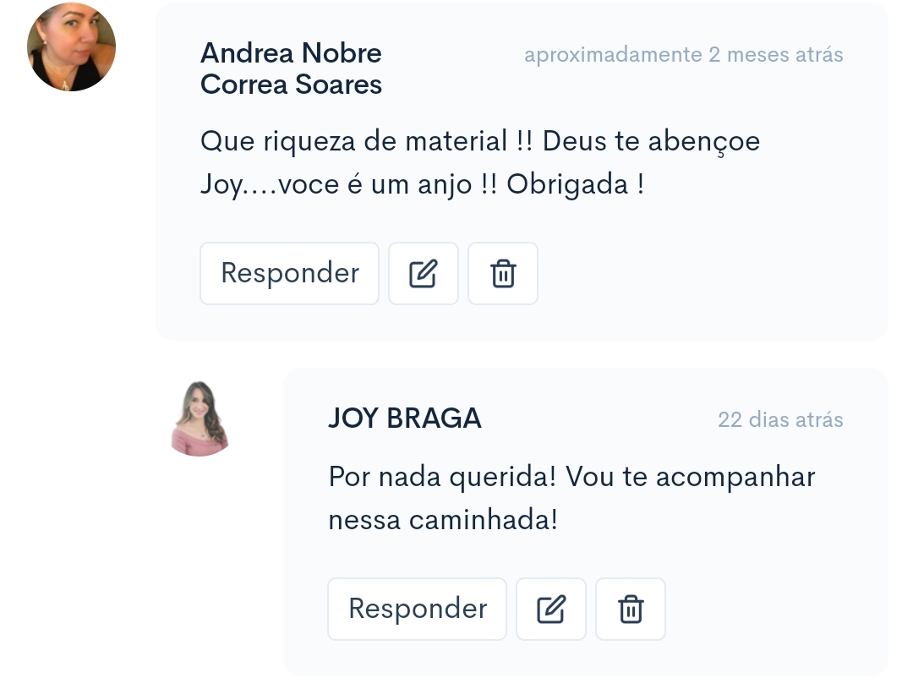Image resolution: width=913 pixels, height=678 pixels.
Task: Click Responder under Joy Braga's reply
Action: pos(417,609)
